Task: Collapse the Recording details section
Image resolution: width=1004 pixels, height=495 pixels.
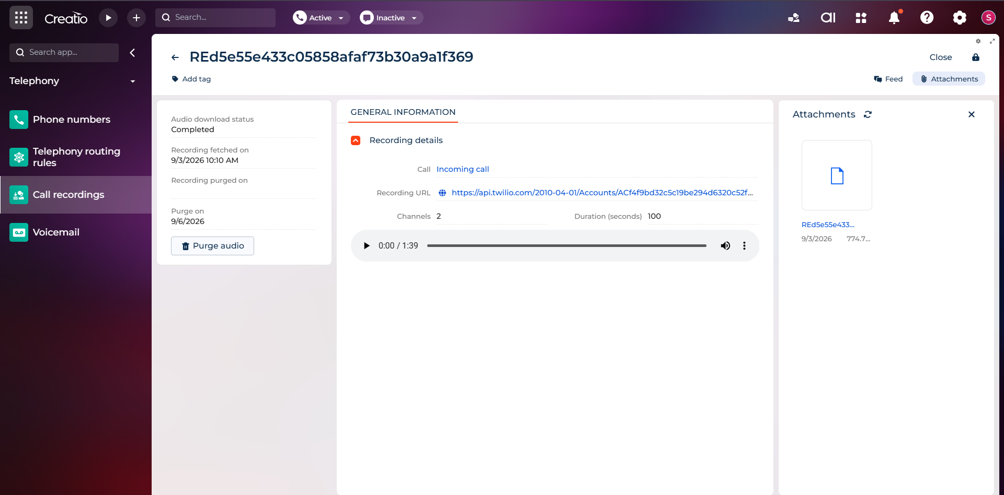Action: 356,140
